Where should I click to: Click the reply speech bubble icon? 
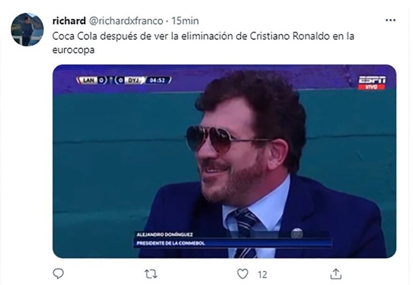point(58,274)
